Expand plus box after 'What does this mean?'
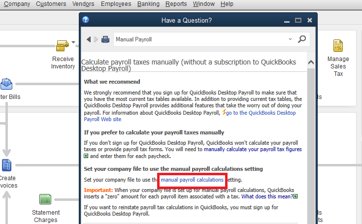Image resolution: width=362 pixels, height=224 pixels. (x=295, y=196)
